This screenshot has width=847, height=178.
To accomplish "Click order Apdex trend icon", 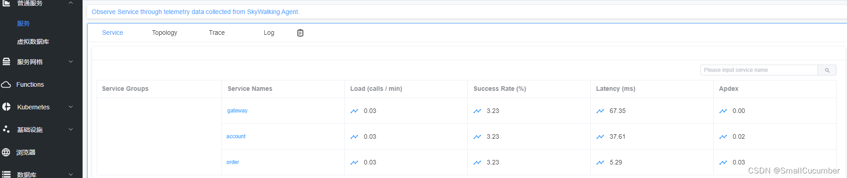I will click(x=723, y=162).
